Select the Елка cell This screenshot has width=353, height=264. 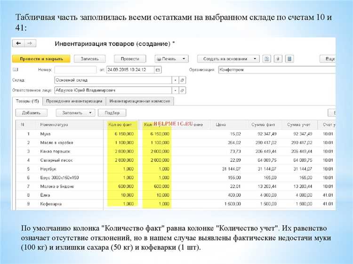pos(45,195)
